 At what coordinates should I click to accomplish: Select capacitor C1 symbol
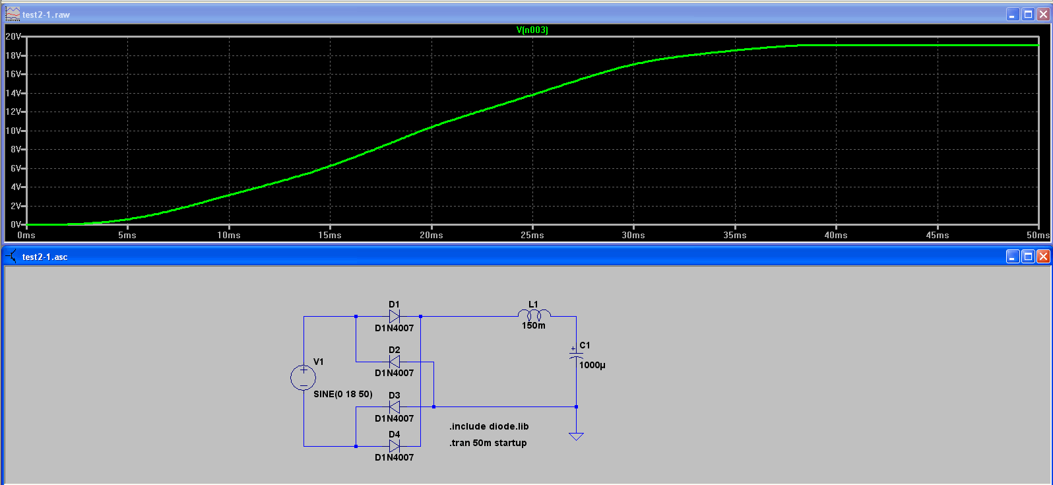(x=576, y=354)
